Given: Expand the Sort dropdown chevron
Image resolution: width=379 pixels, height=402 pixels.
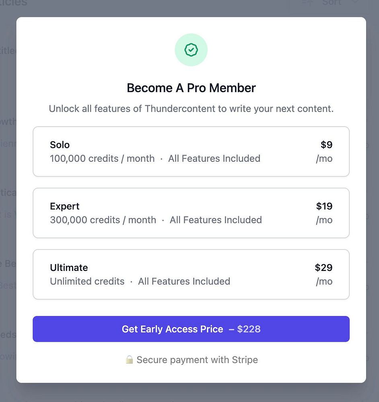Looking at the screenshot, I should pos(354,3).
